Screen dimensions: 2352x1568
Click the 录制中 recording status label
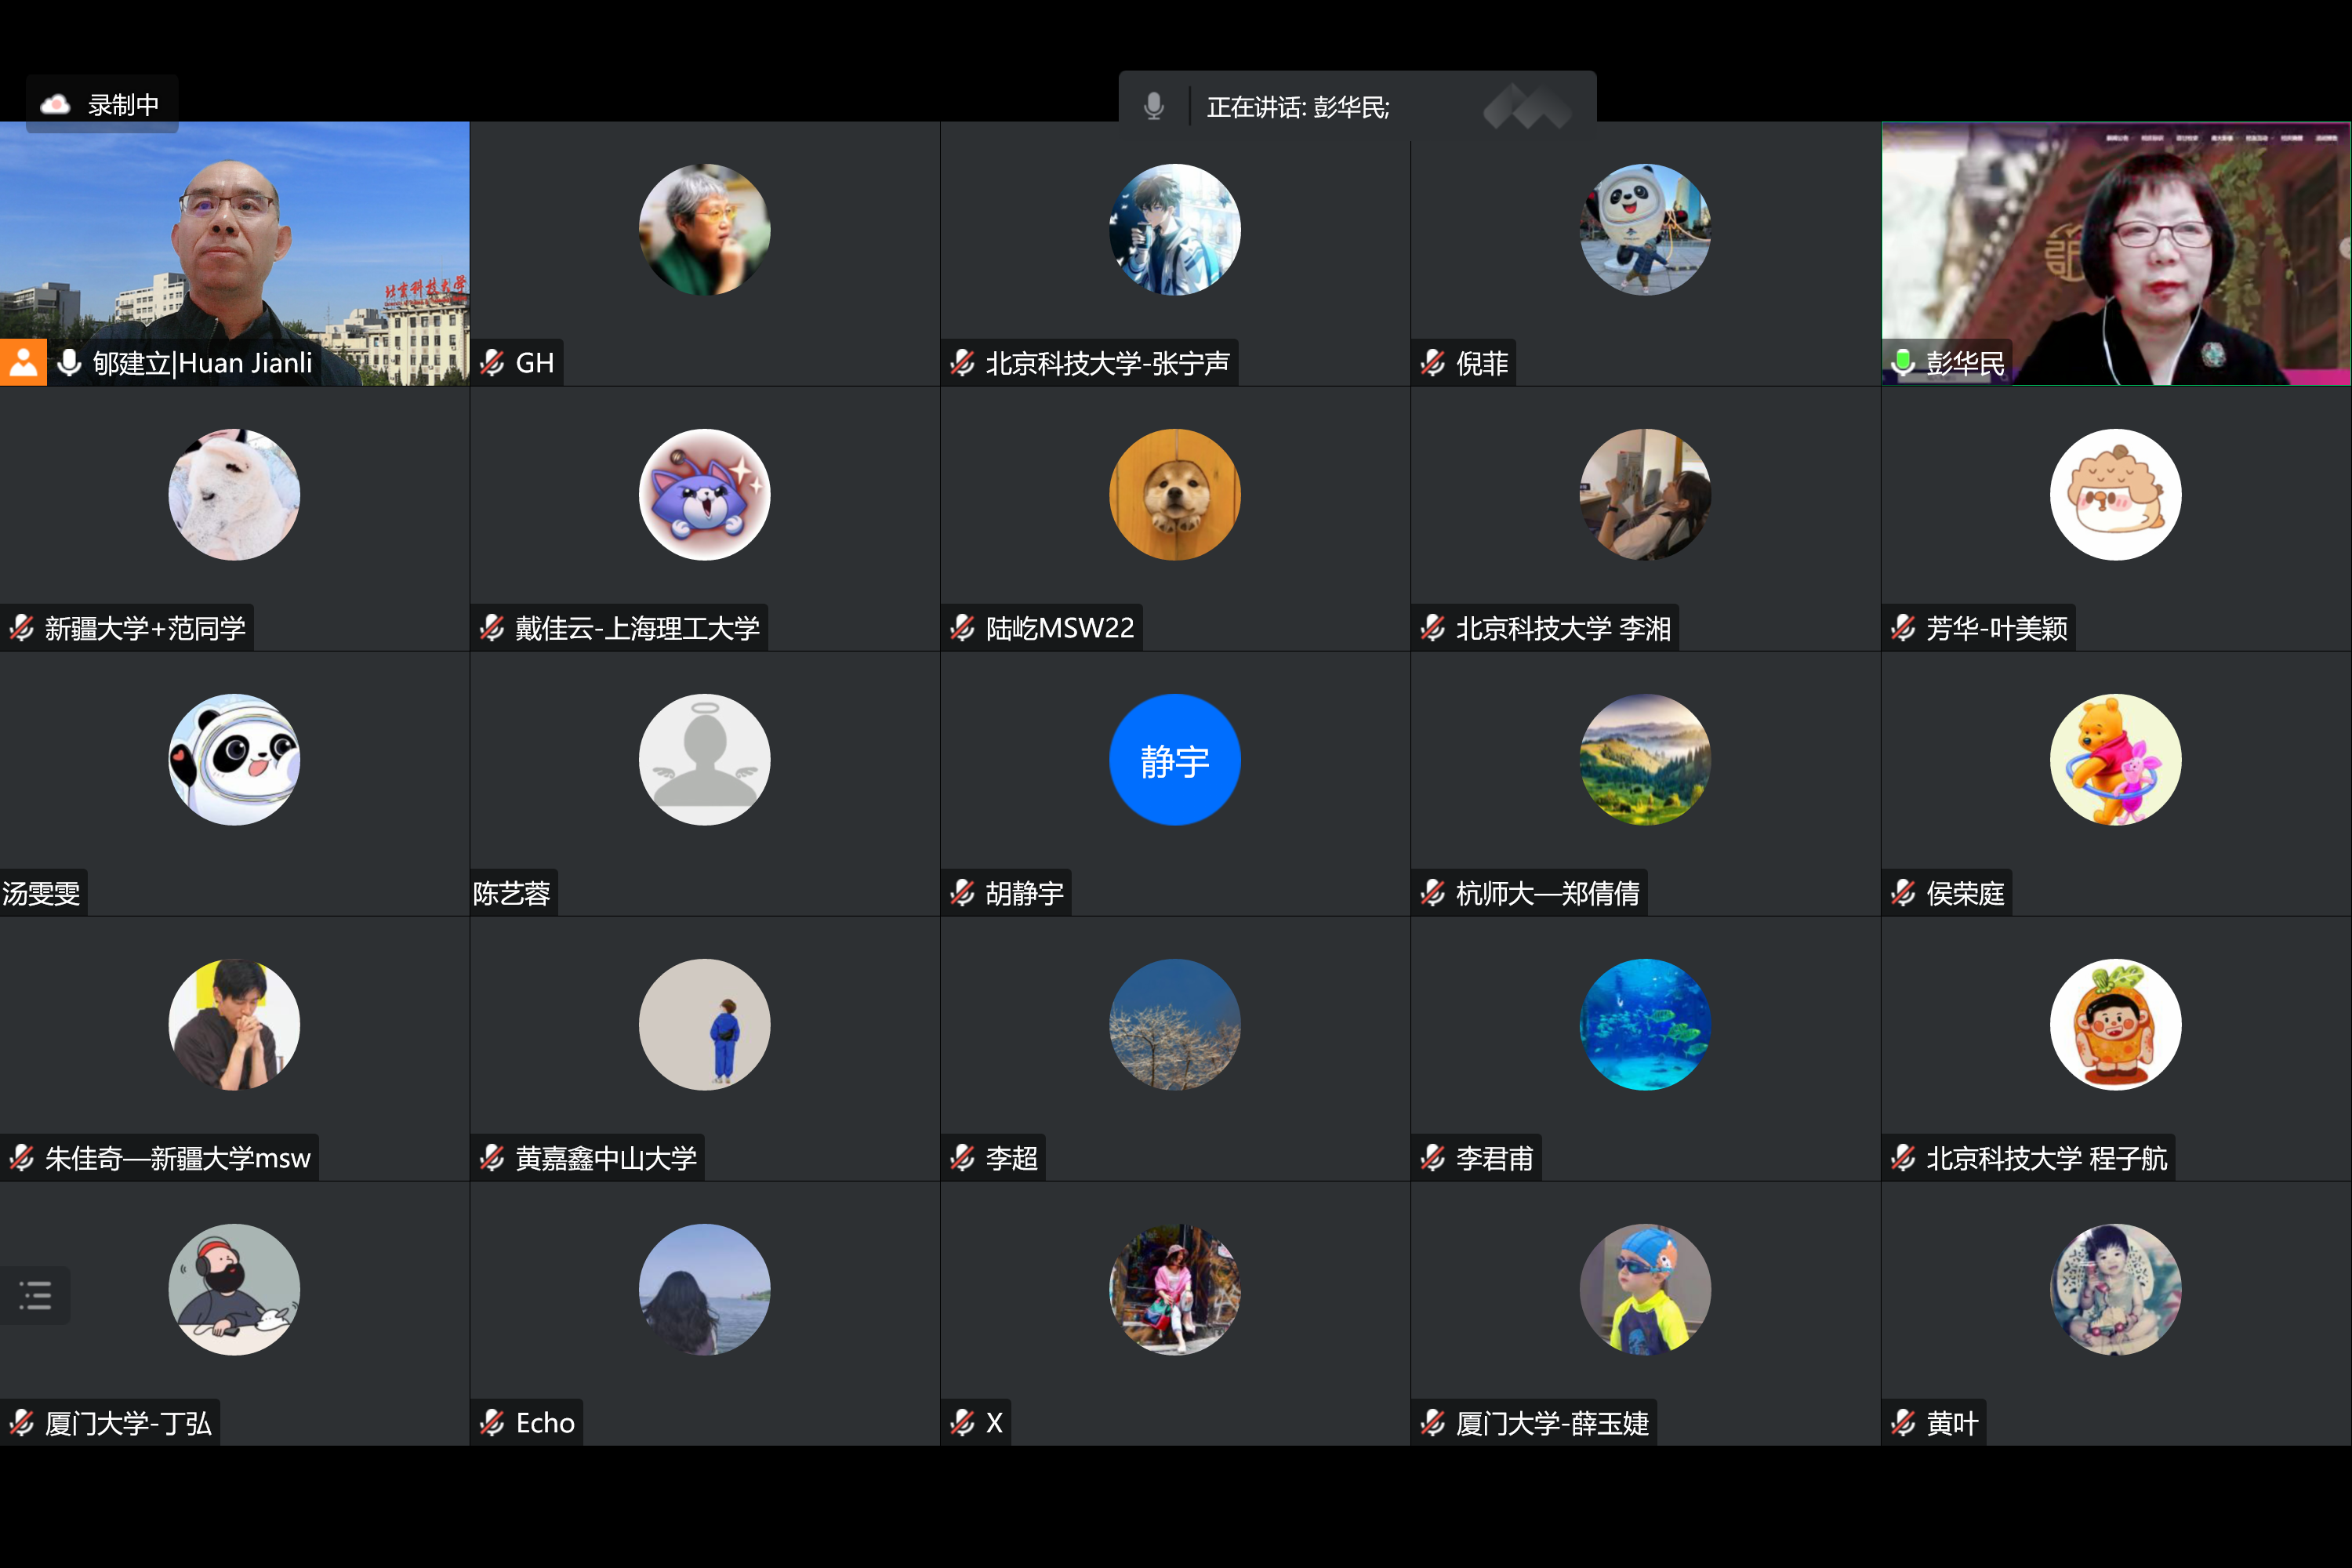(x=123, y=105)
